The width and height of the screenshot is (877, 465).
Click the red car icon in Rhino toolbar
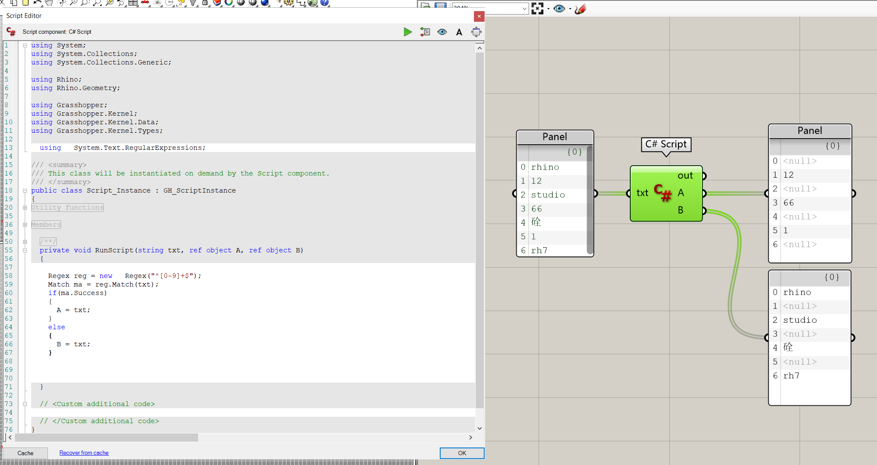click(x=145, y=3)
